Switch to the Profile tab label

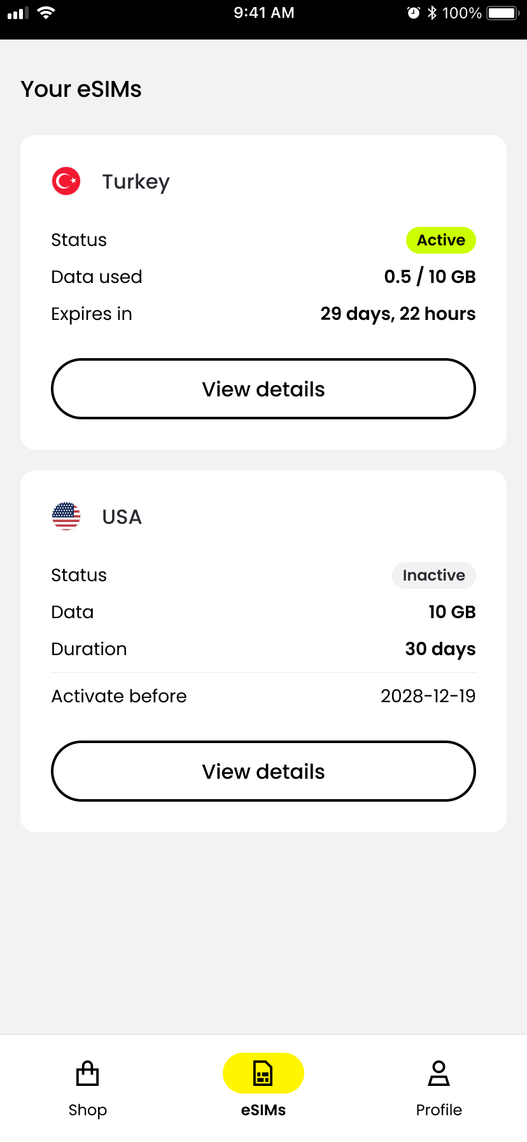coord(439,1110)
